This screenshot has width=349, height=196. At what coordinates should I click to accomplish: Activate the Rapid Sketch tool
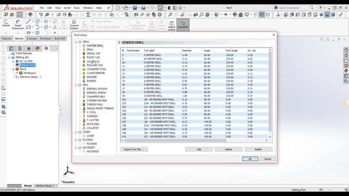click(171, 26)
